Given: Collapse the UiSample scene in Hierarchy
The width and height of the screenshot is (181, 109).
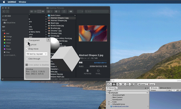Looking at the screenshot, I should (107, 93).
